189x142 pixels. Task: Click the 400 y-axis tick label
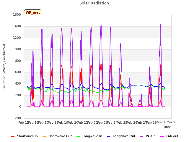pyautogui.click(x=18, y=83)
